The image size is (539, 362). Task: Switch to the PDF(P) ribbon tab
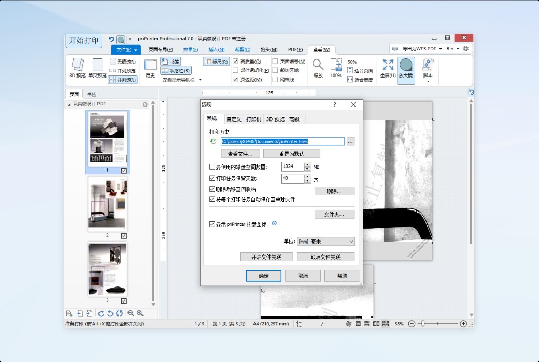295,50
